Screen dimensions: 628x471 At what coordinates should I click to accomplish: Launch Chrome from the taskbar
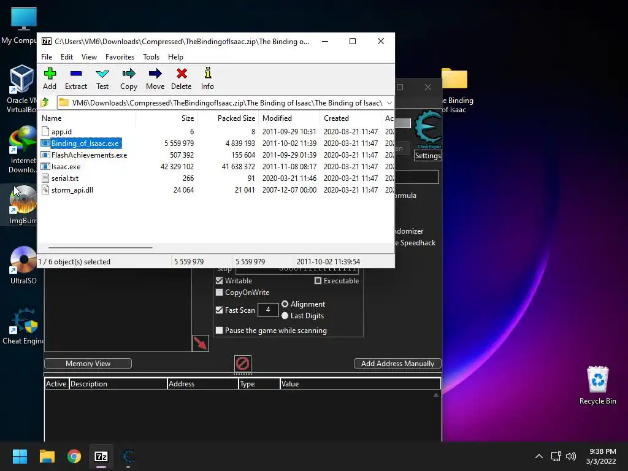tap(74, 456)
